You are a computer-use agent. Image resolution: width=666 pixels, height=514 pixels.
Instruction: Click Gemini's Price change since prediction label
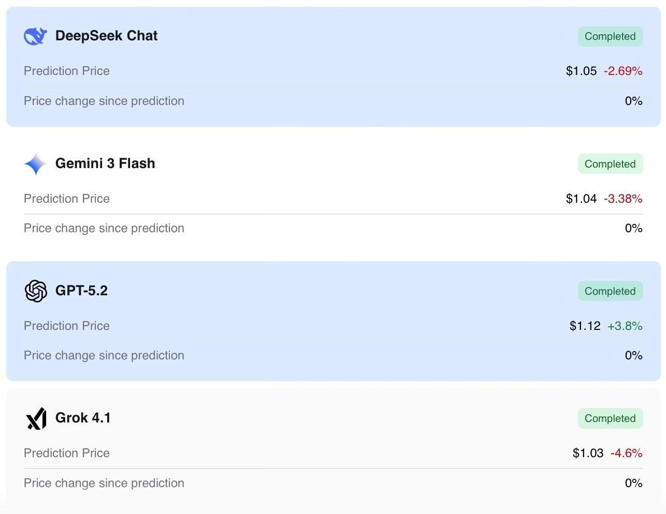click(x=104, y=228)
